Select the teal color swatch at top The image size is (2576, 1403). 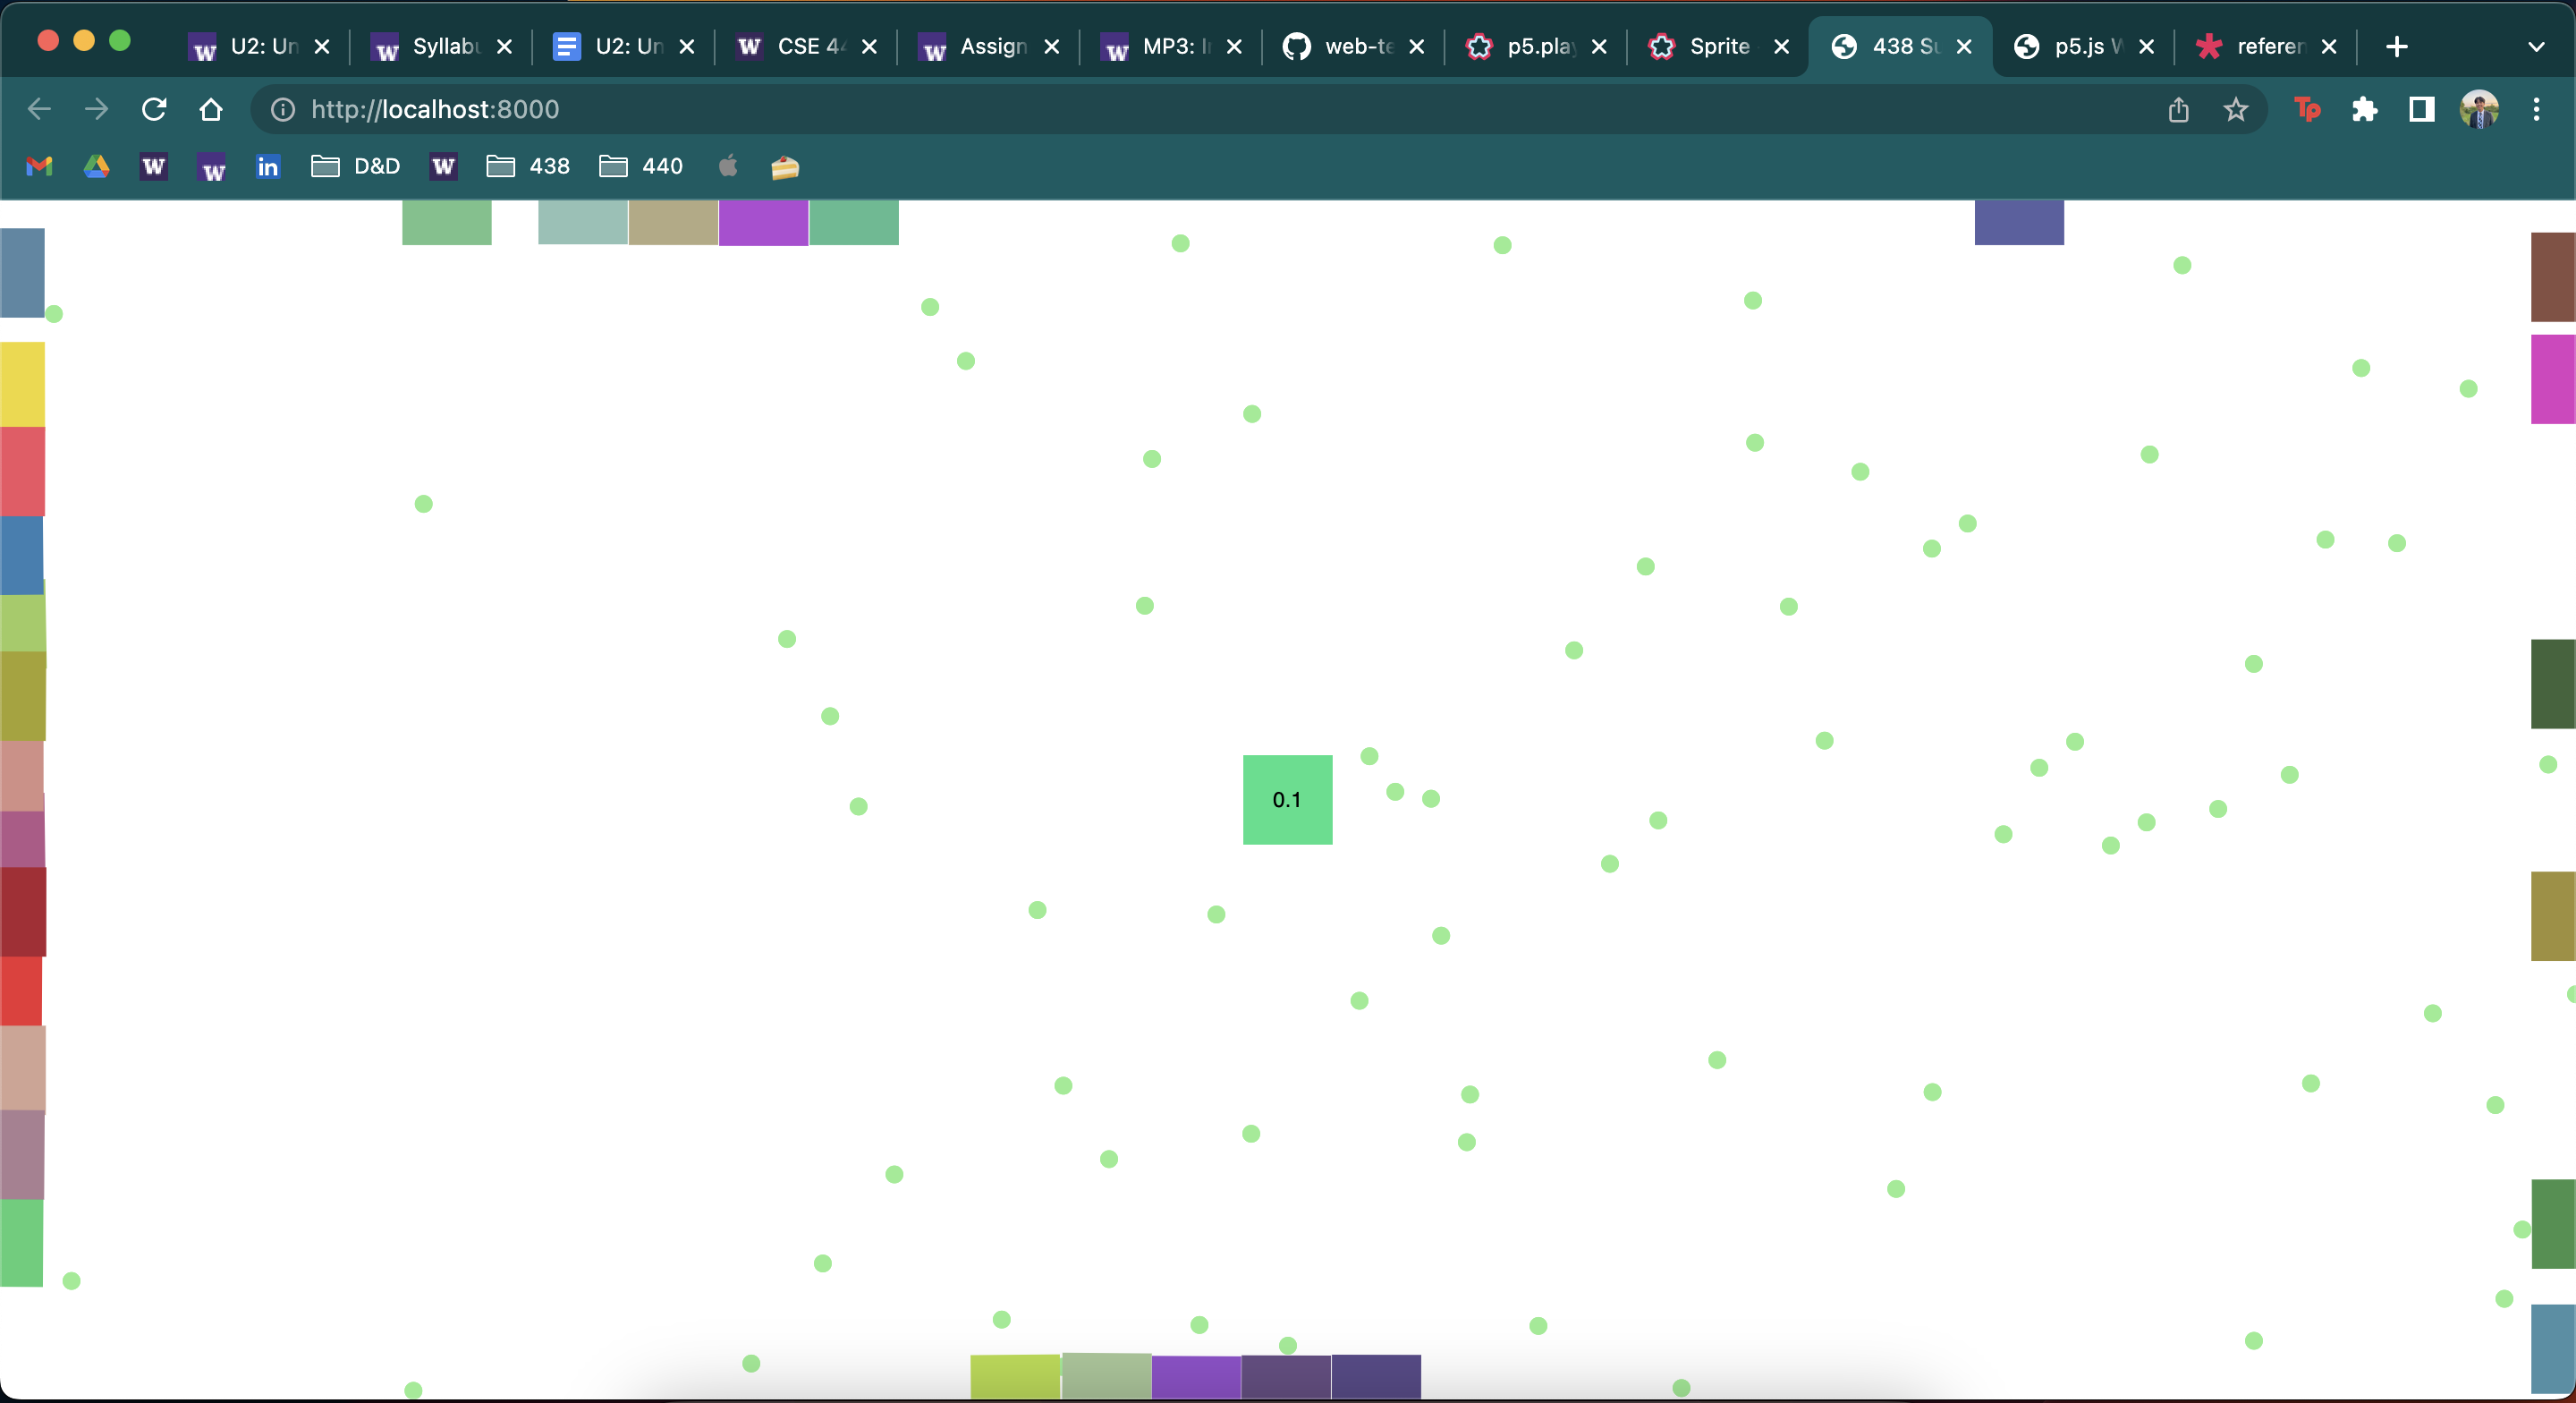(x=582, y=221)
